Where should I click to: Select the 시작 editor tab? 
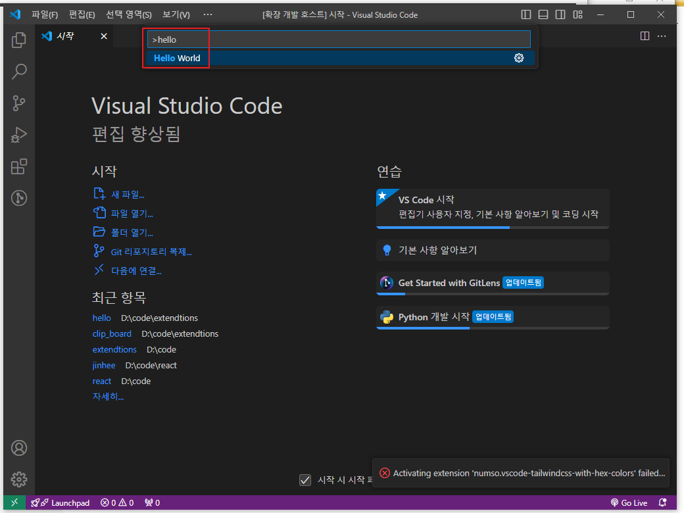click(x=74, y=36)
